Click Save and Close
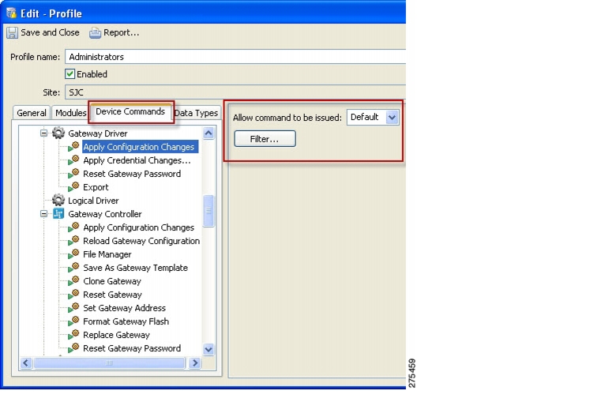The width and height of the screenshot is (616, 402). tap(43, 32)
